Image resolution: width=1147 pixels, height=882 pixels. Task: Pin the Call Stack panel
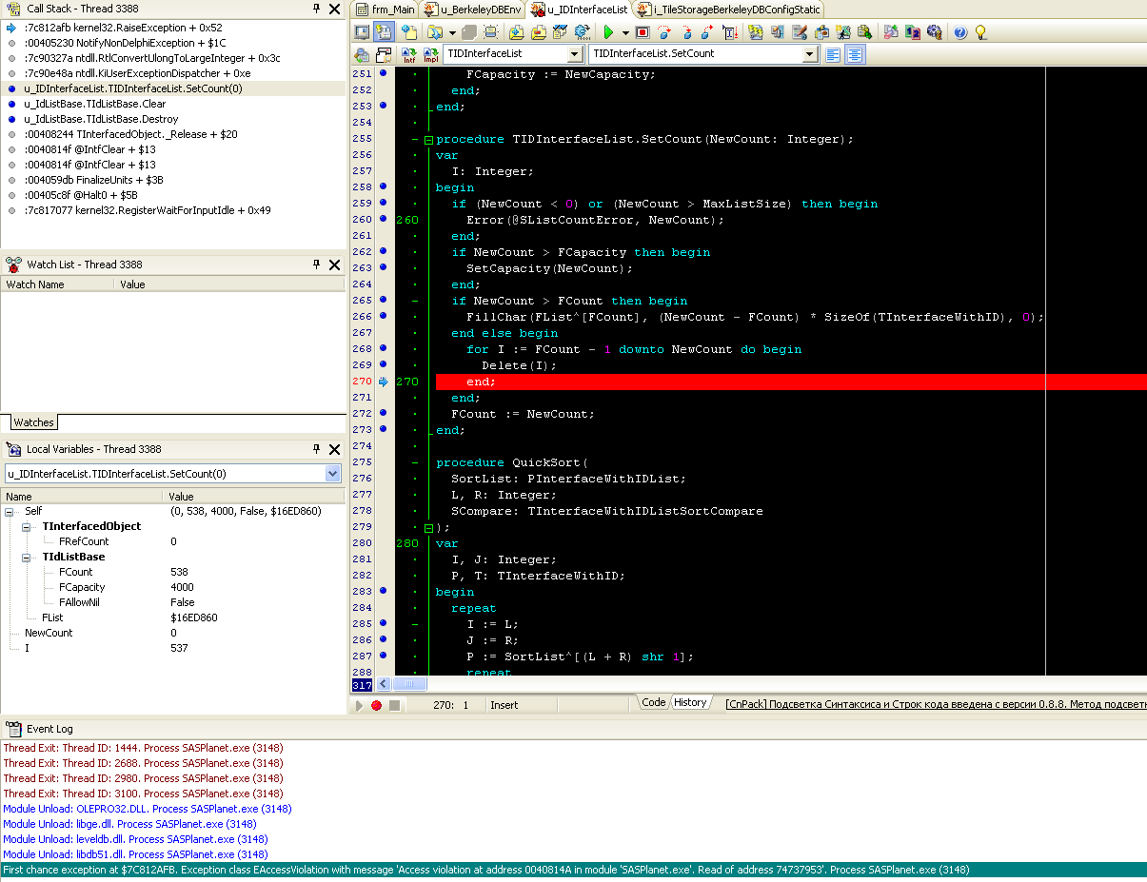click(x=317, y=9)
